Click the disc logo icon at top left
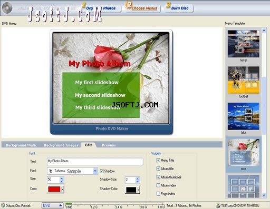This screenshot has height=209, width=270. click(x=7, y=8)
